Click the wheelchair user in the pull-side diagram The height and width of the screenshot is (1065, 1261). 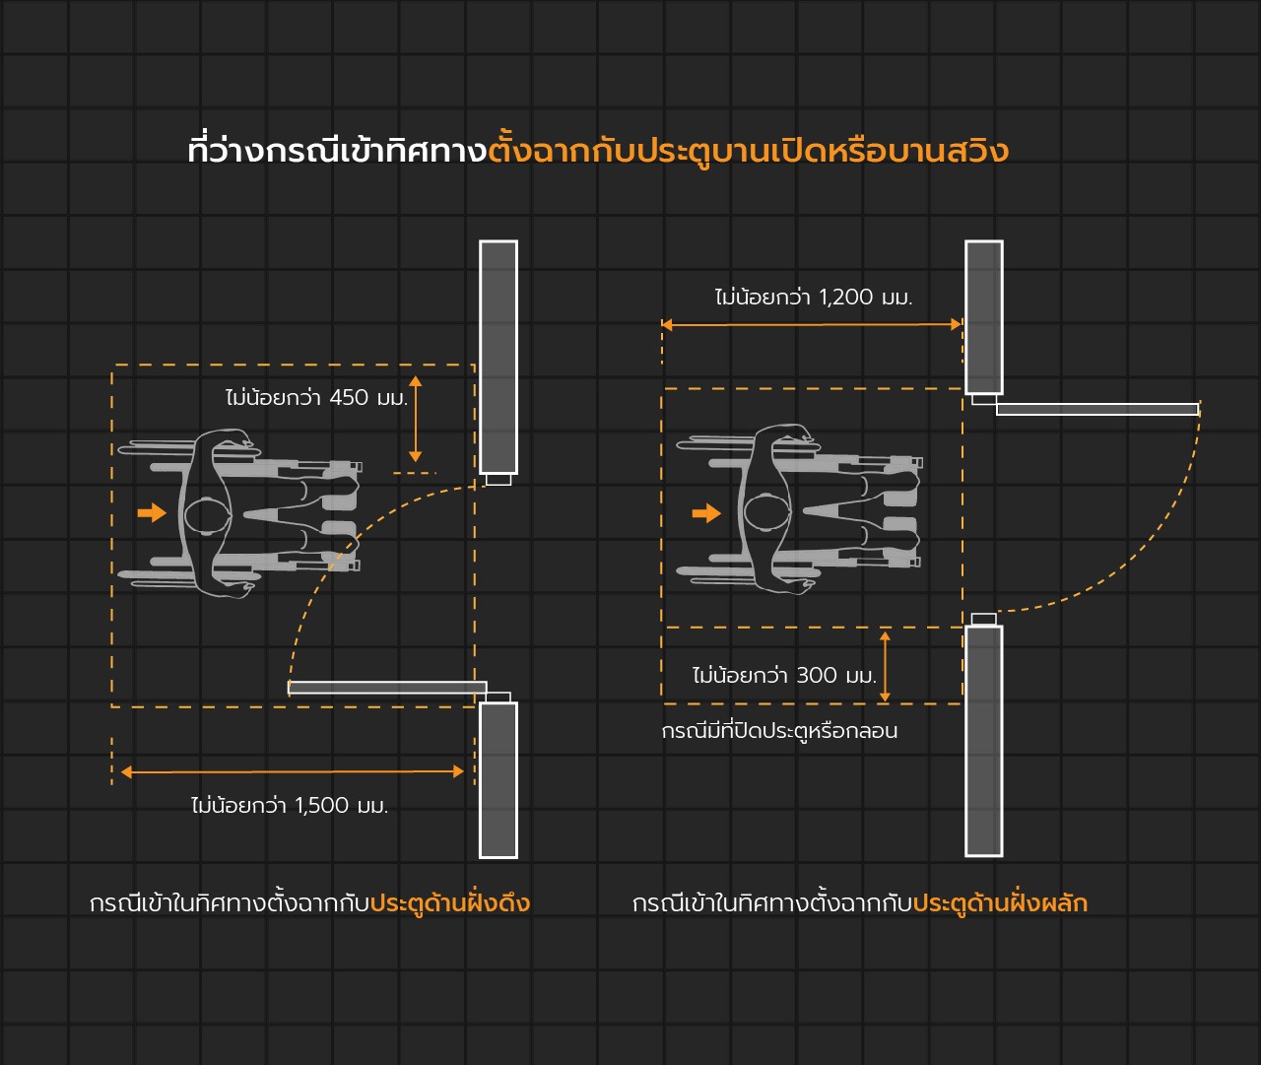239,512
